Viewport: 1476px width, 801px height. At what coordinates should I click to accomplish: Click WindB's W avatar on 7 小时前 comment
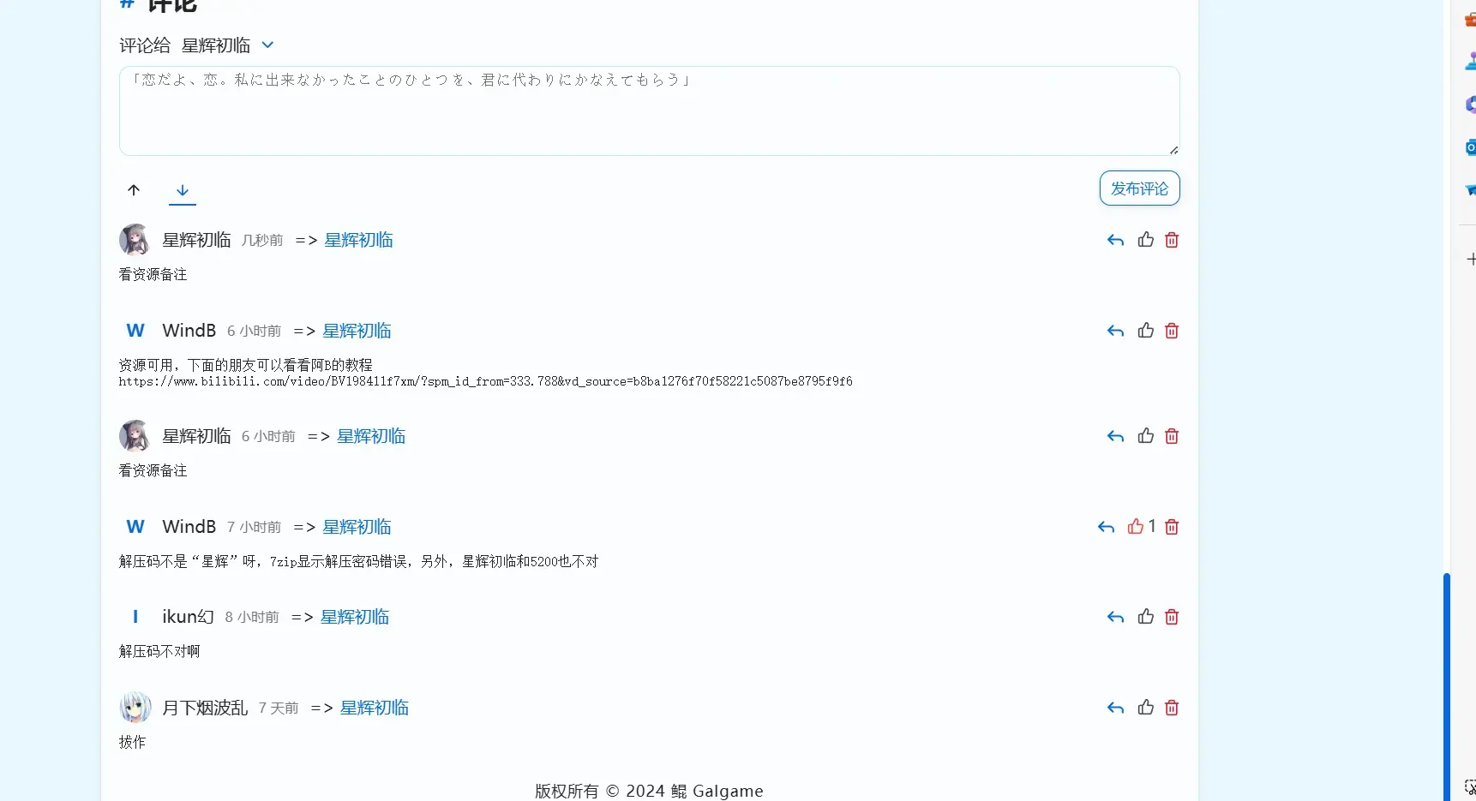coord(135,527)
